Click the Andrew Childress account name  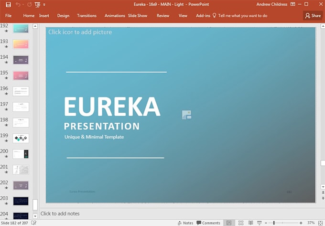click(x=272, y=4)
